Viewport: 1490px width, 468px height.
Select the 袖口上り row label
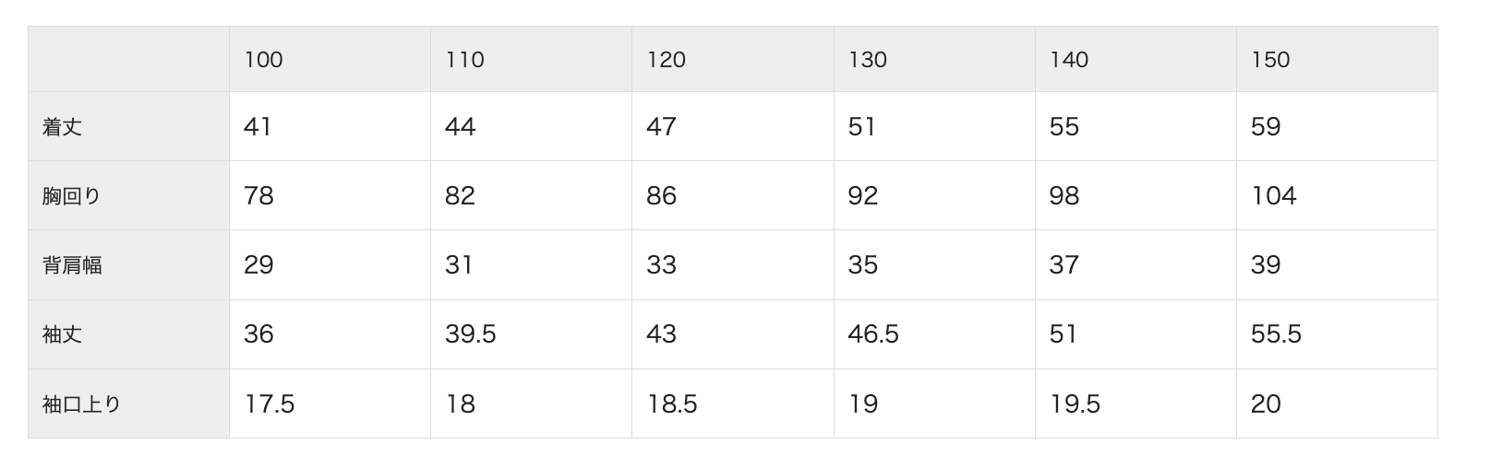pos(81,404)
